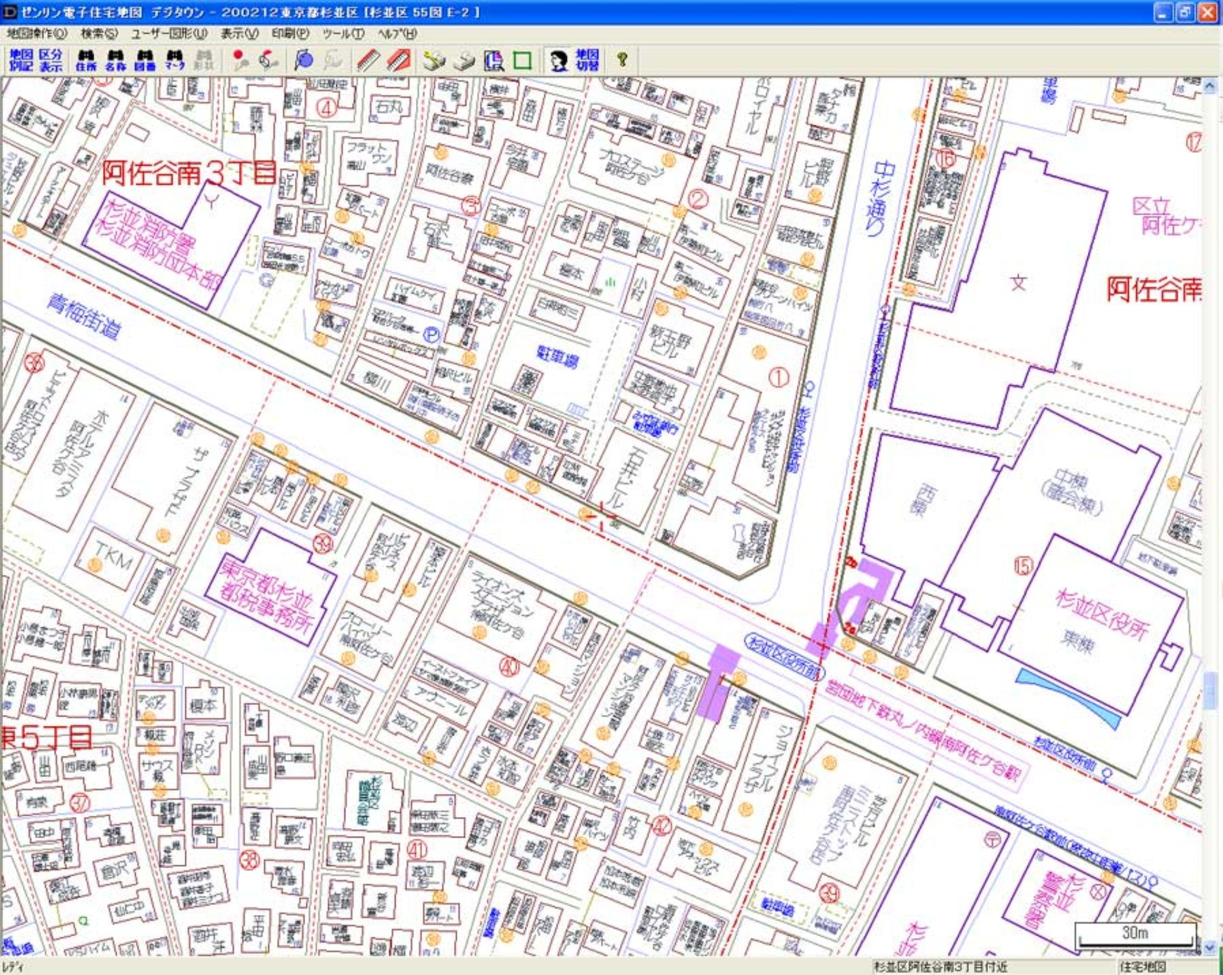Click the printer print icon
The height and width of the screenshot is (975, 1223).
coord(465,60)
